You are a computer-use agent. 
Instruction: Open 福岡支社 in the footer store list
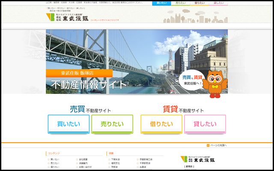pos(115,163)
